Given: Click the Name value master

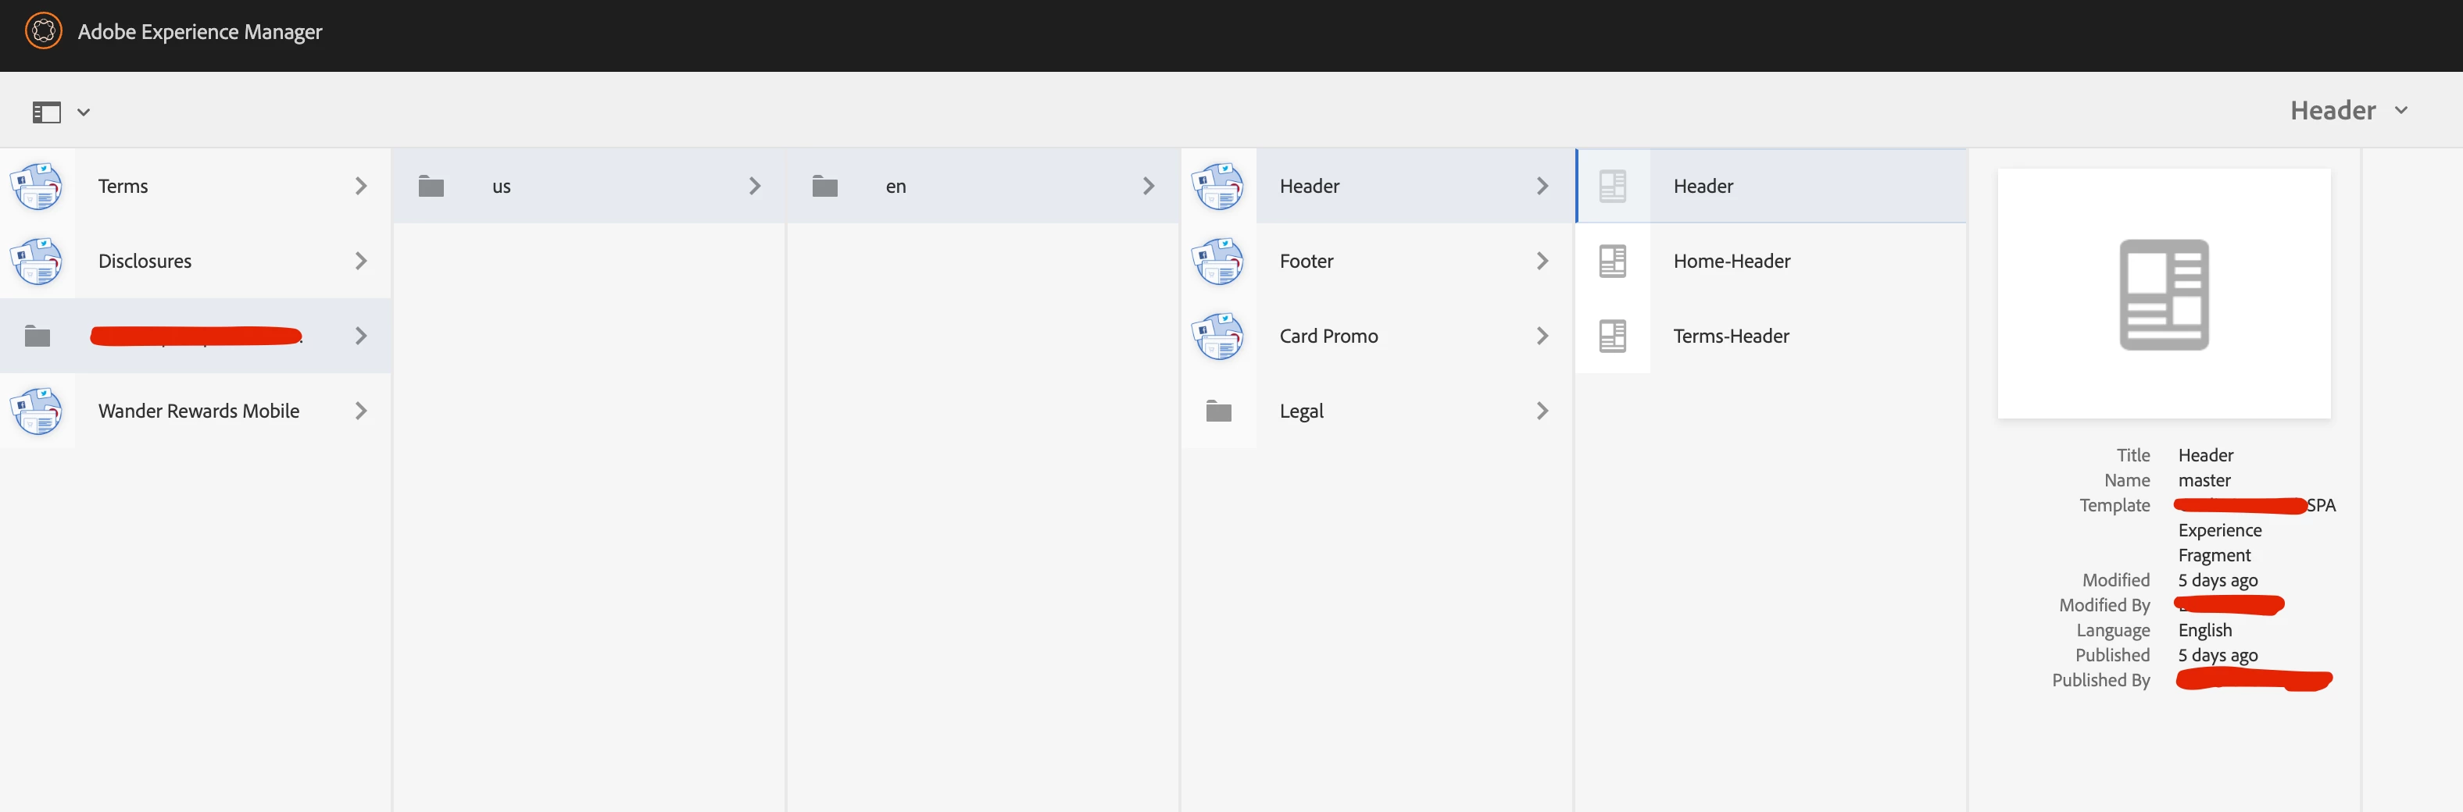Looking at the screenshot, I should coord(2204,480).
